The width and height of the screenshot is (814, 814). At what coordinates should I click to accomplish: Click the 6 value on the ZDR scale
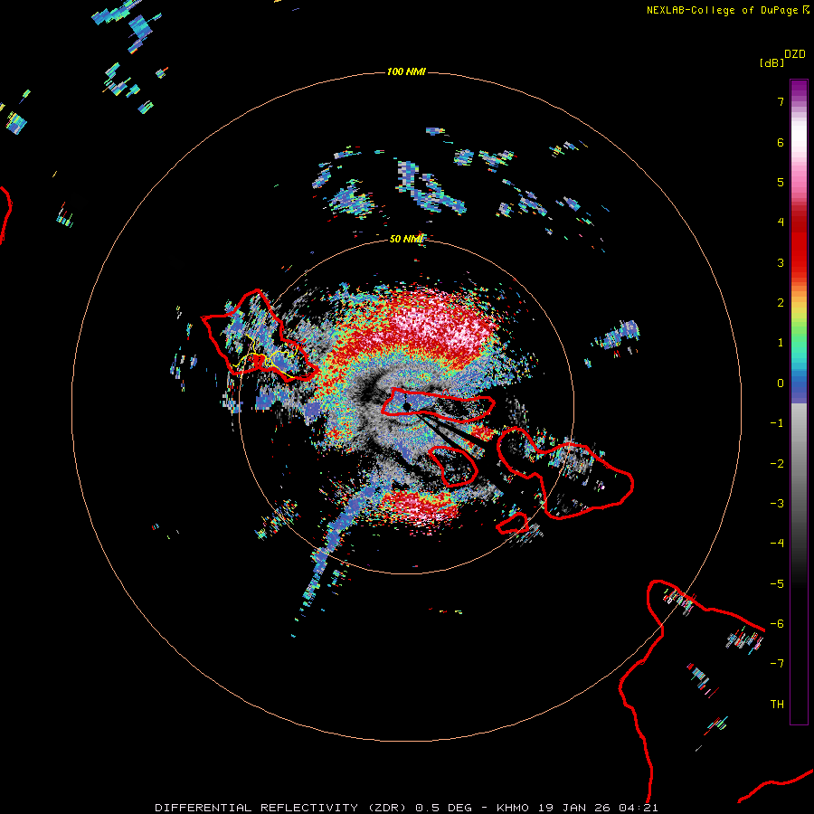(x=781, y=142)
